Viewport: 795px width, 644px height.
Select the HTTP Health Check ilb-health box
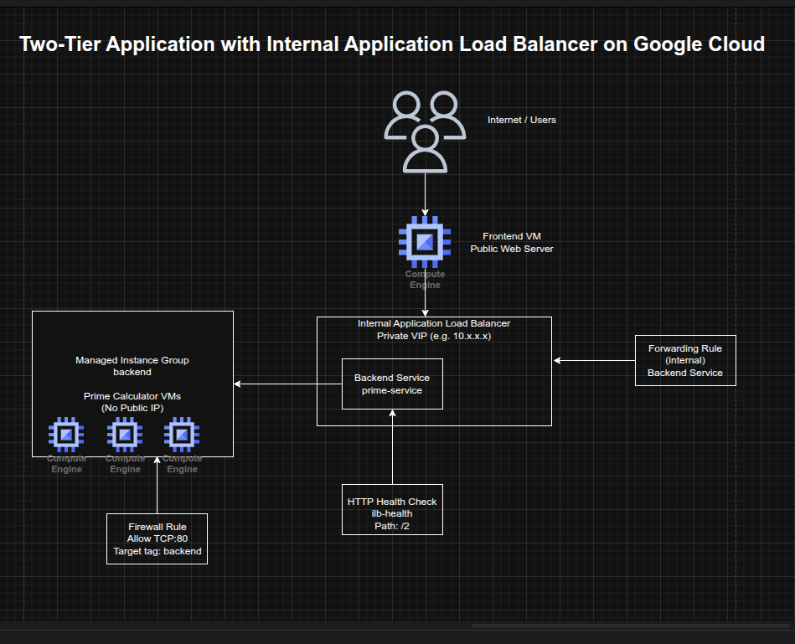coord(392,510)
